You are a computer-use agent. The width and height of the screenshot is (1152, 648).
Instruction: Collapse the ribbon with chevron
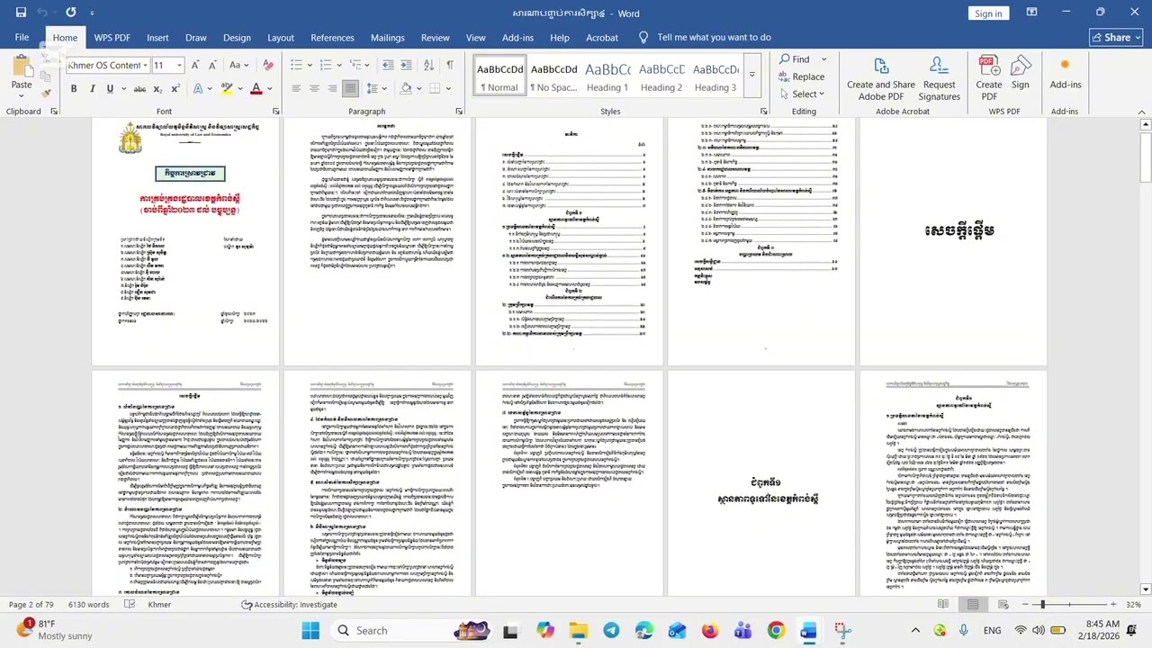[x=1142, y=112]
